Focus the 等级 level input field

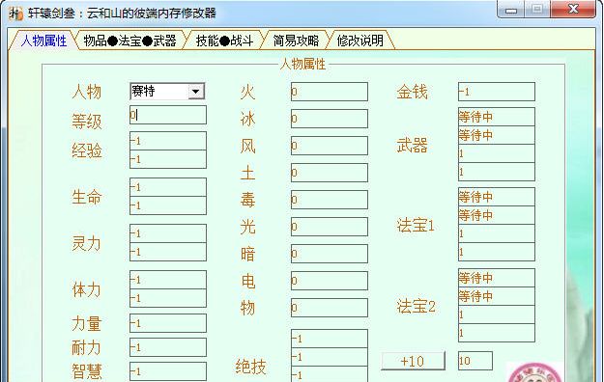click(168, 115)
